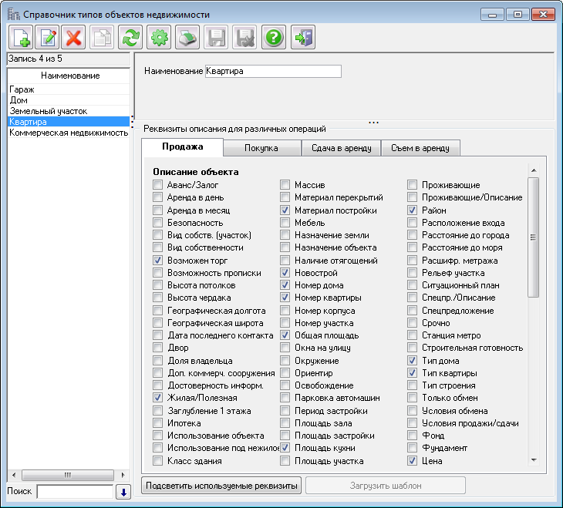563x508 pixels.
Task: Select Коммерческая недвижимость in the list
Action: (x=68, y=133)
